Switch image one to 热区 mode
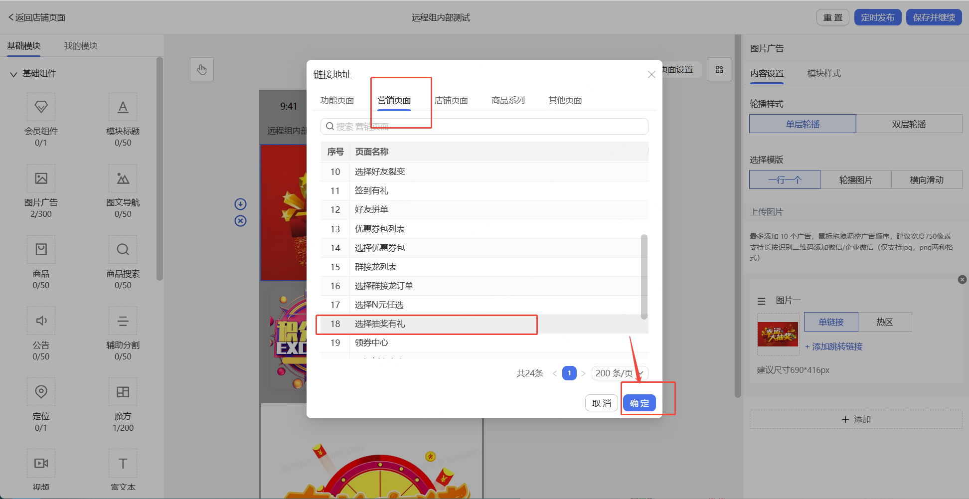Screen dimensions: 969x499 (885, 322)
